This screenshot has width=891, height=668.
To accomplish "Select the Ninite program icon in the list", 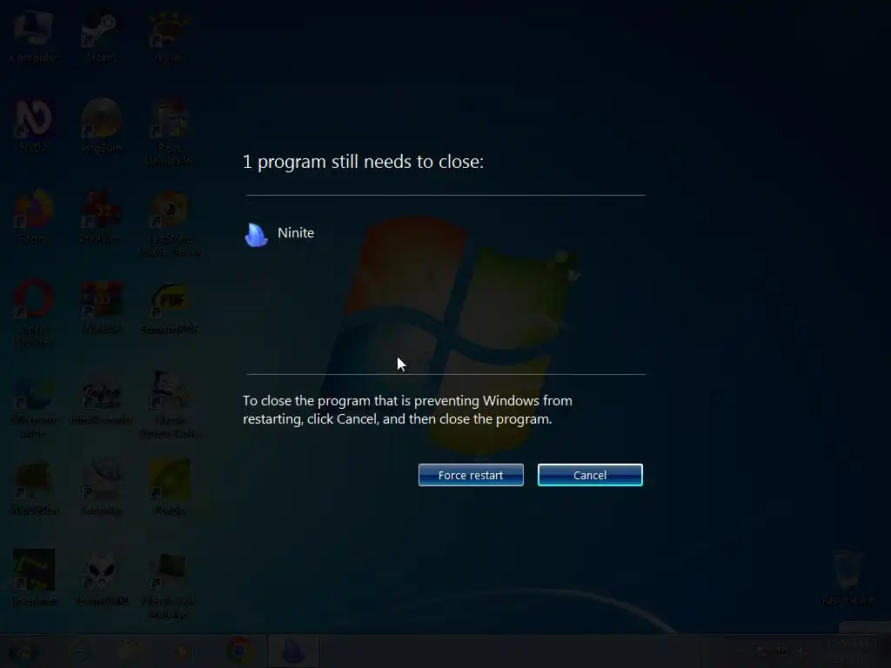I will tap(256, 233).
